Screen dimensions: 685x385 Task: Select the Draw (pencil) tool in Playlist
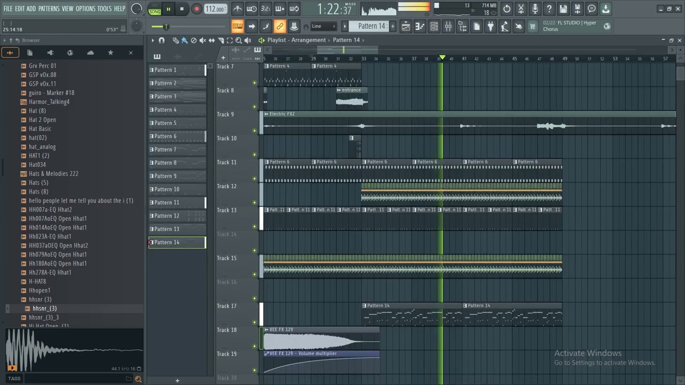pos(176,40)
